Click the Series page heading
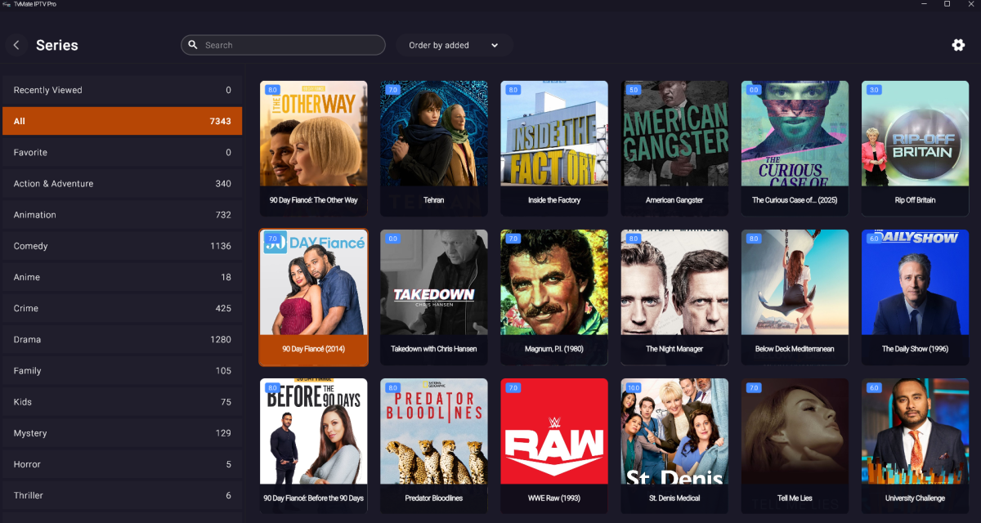This screenshot has width=981, height=523. tap(57, 45)
